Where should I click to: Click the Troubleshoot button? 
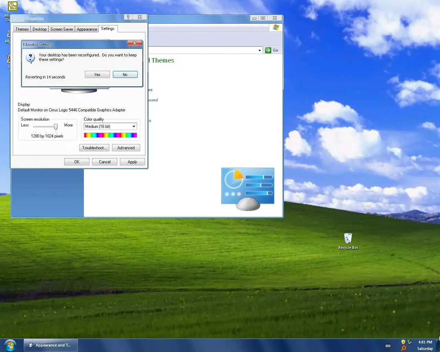pyautogui.click(x=94, y=148)
